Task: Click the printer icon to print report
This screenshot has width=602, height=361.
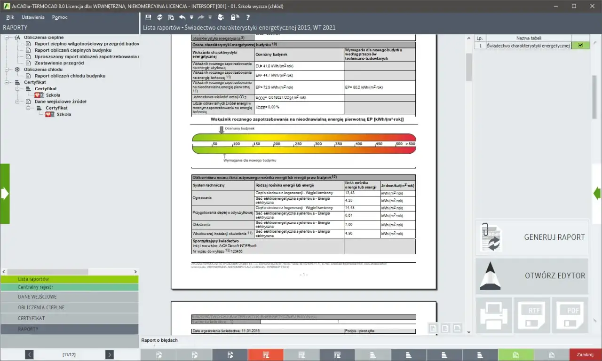Action: [x=493, y=315]
